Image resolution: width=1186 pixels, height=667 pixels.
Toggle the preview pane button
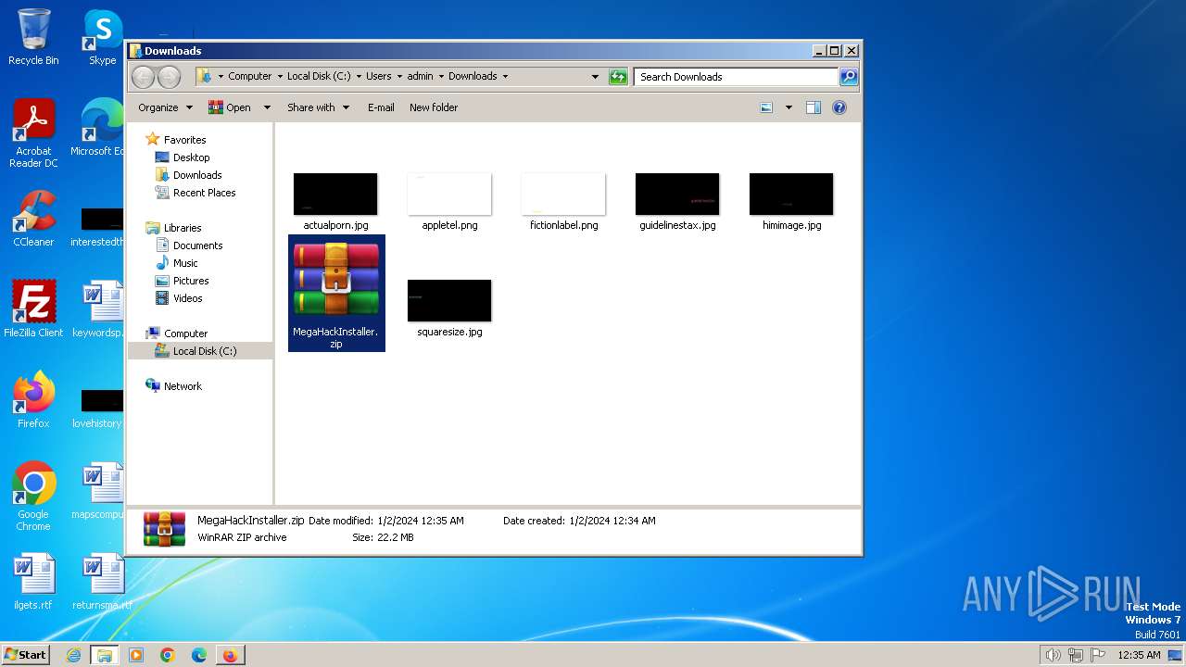[813, 107]
